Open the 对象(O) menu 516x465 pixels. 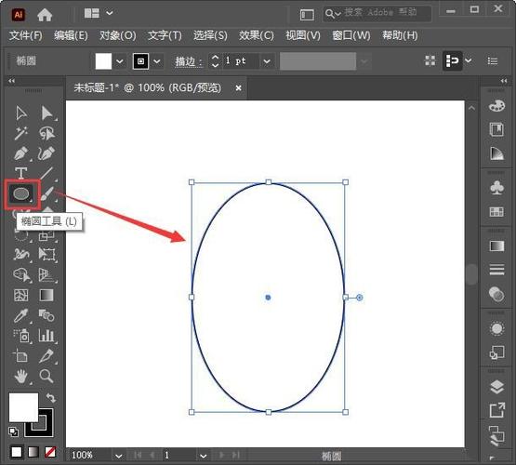(117, 35)
